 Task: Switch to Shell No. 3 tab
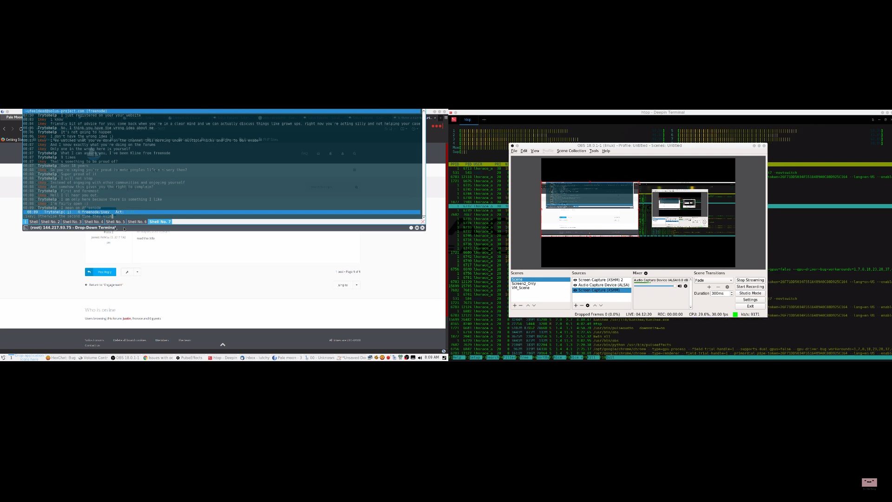tap(72, 222)
